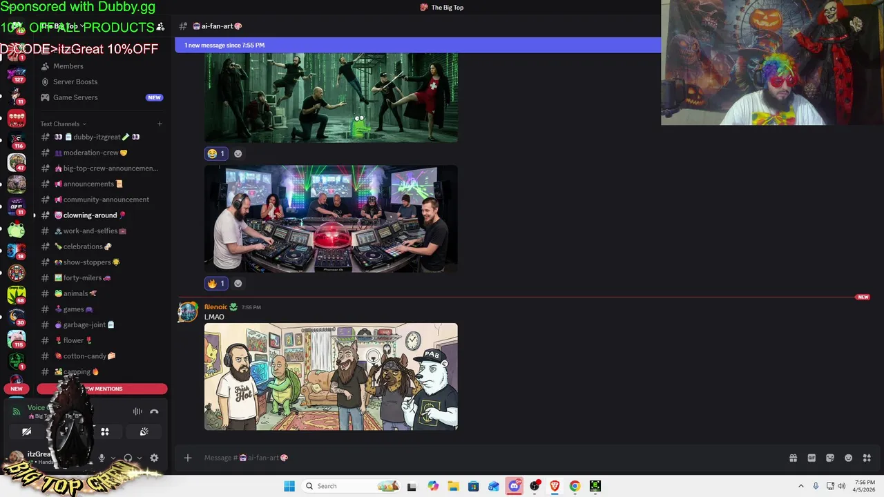This screenshot has height=497, width=884.
Task: Open microphone input options arrow
Action: (x=113, y=458)
